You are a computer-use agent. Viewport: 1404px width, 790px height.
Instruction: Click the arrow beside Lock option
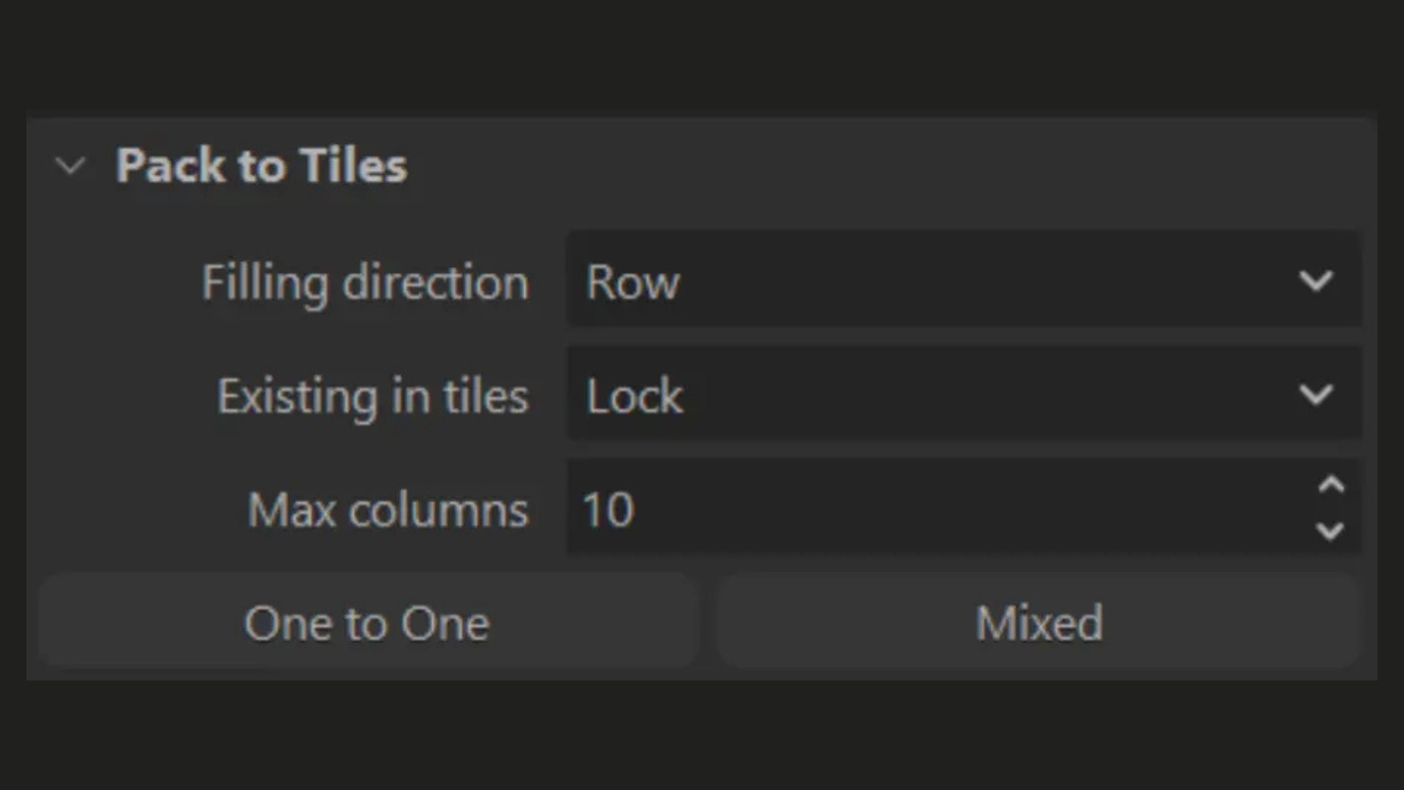click(x=1316, y=395)
